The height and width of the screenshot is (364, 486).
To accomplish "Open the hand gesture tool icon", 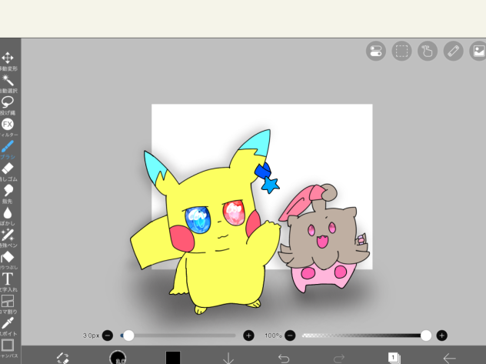I will (x=428, y=51).
